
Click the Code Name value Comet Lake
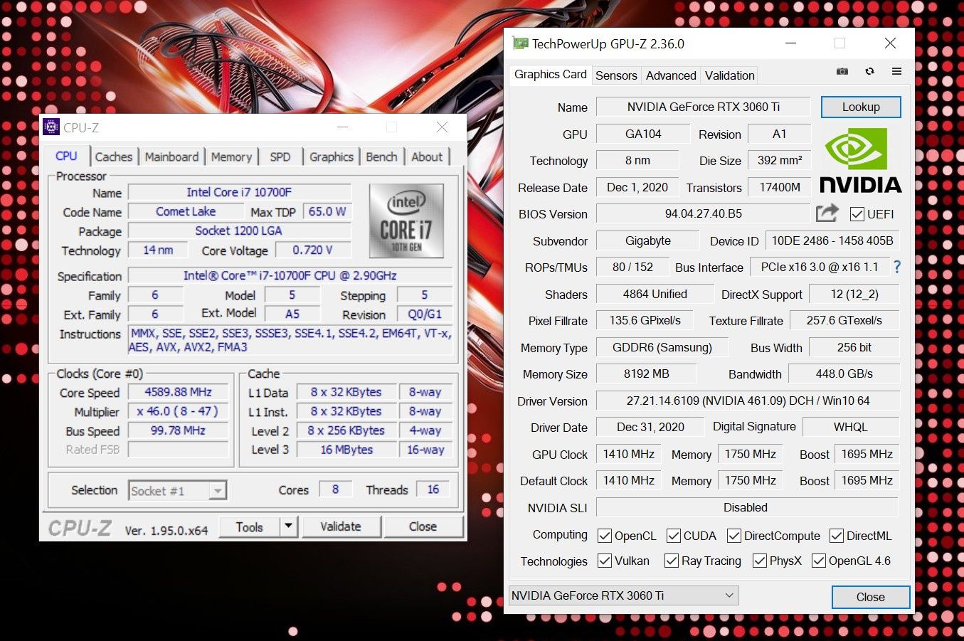click(186, 211)
